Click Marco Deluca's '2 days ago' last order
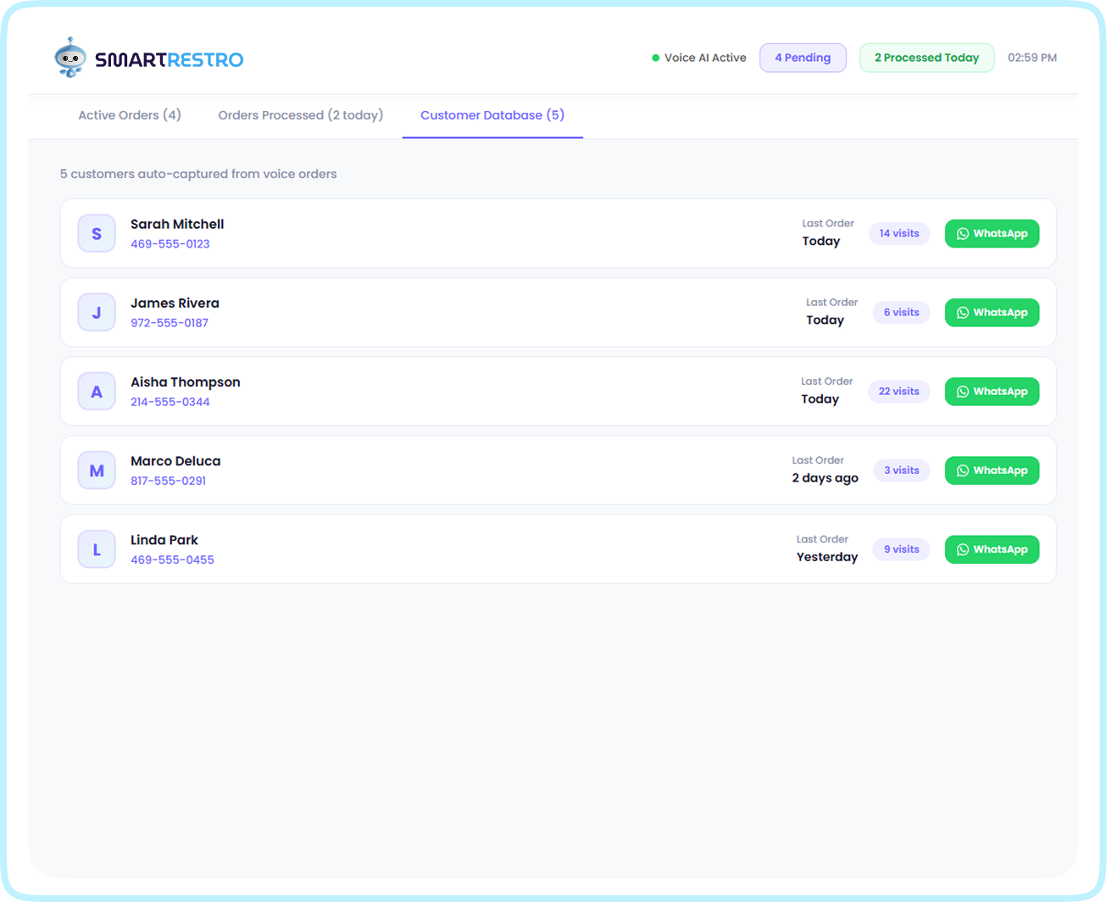Screen dimensions: 1107x902 (x=826, y=478)
